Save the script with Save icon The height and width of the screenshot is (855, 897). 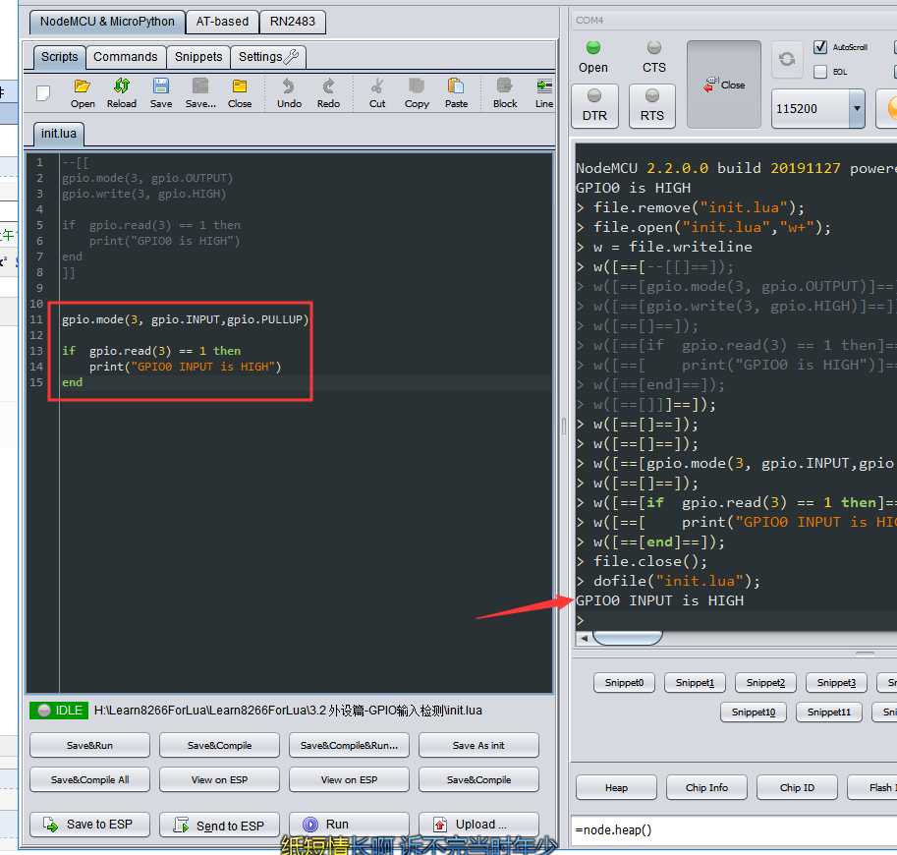(x=161, y=93)
